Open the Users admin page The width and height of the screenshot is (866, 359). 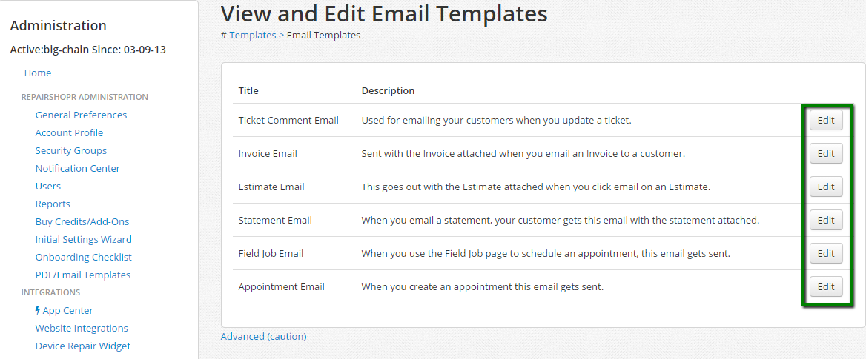click(x=48, y=187)
